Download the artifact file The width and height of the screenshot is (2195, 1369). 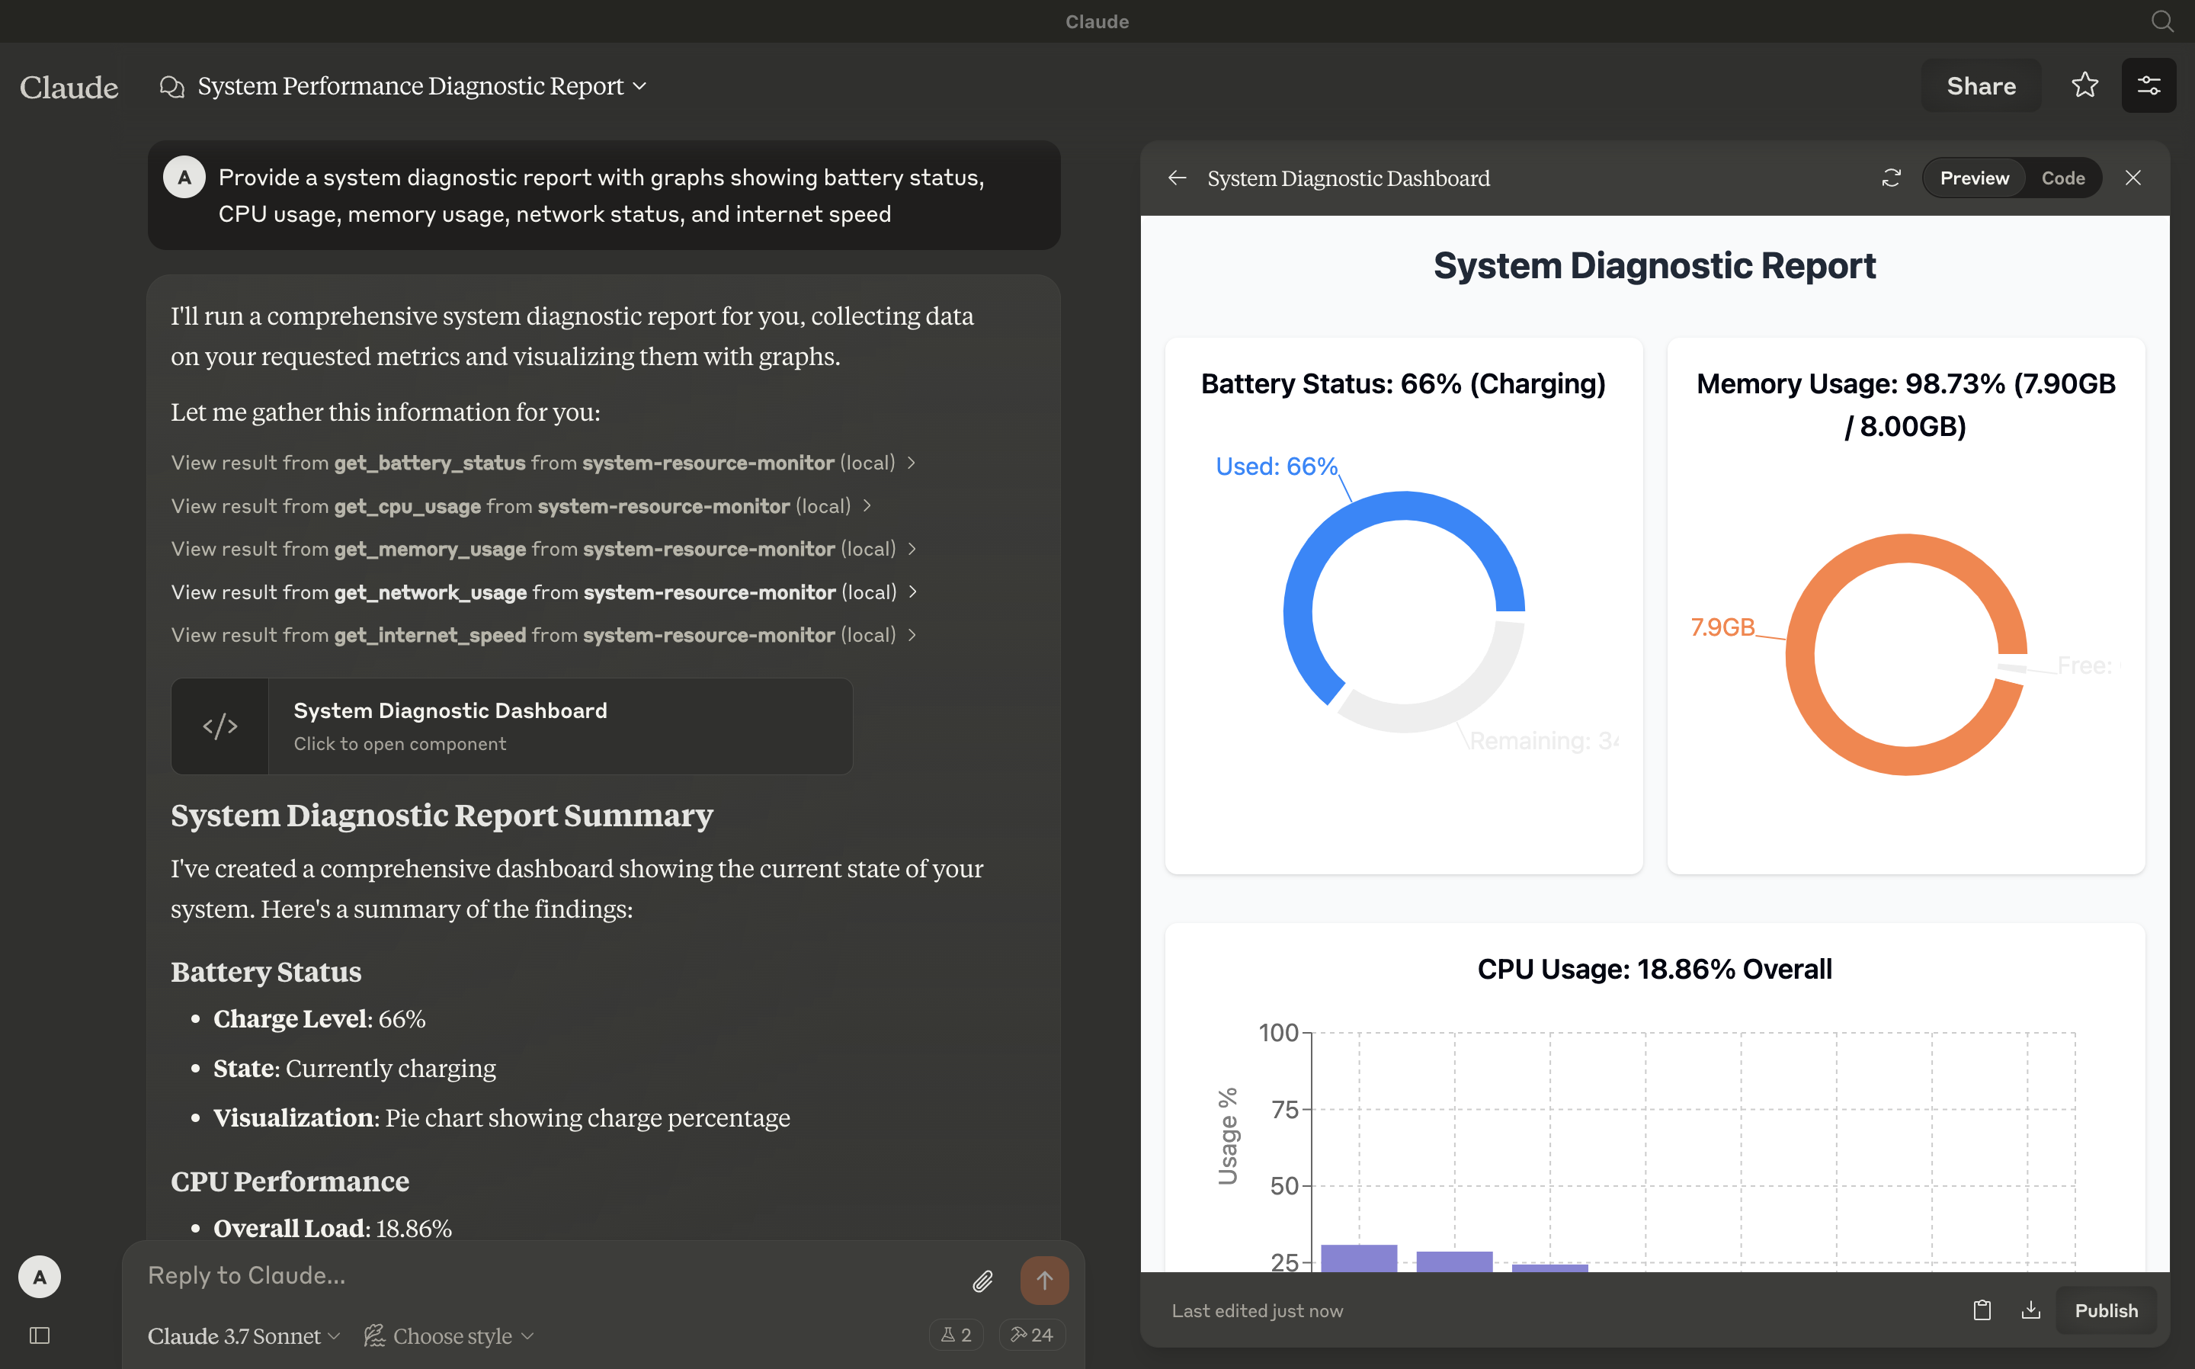coord(2030,1310)
